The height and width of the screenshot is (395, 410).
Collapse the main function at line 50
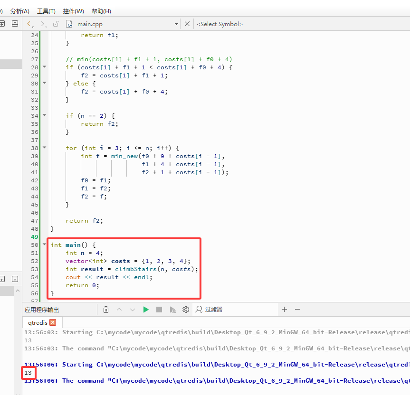pyautogui.click(x=45, y=245)
